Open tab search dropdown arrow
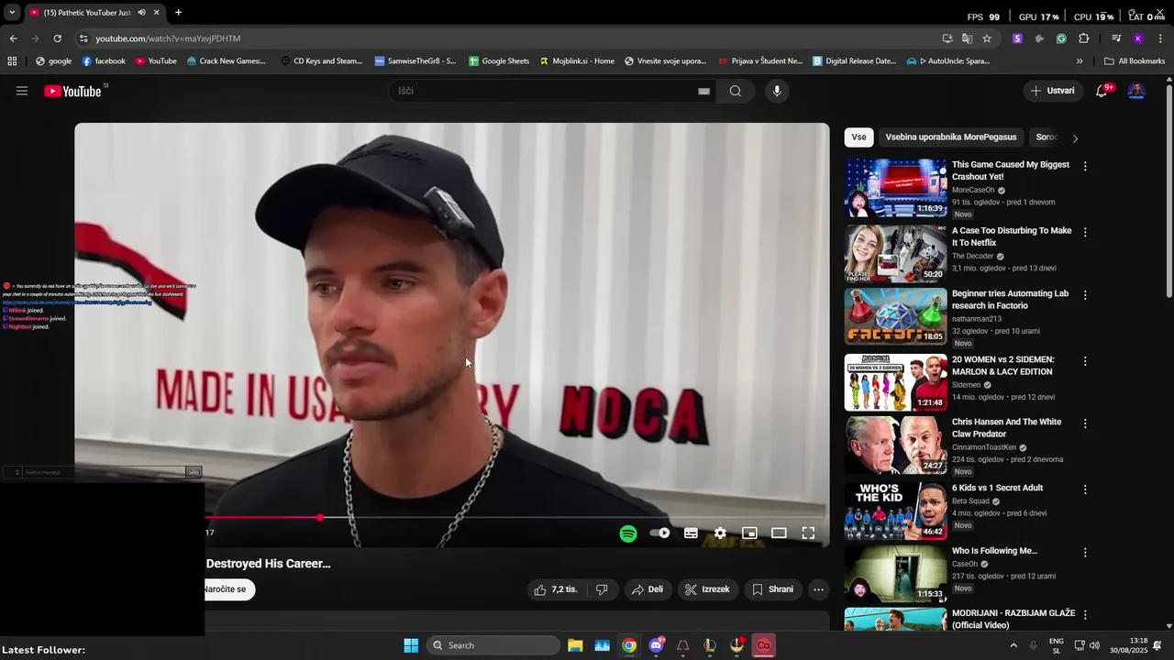 point(12,13)
